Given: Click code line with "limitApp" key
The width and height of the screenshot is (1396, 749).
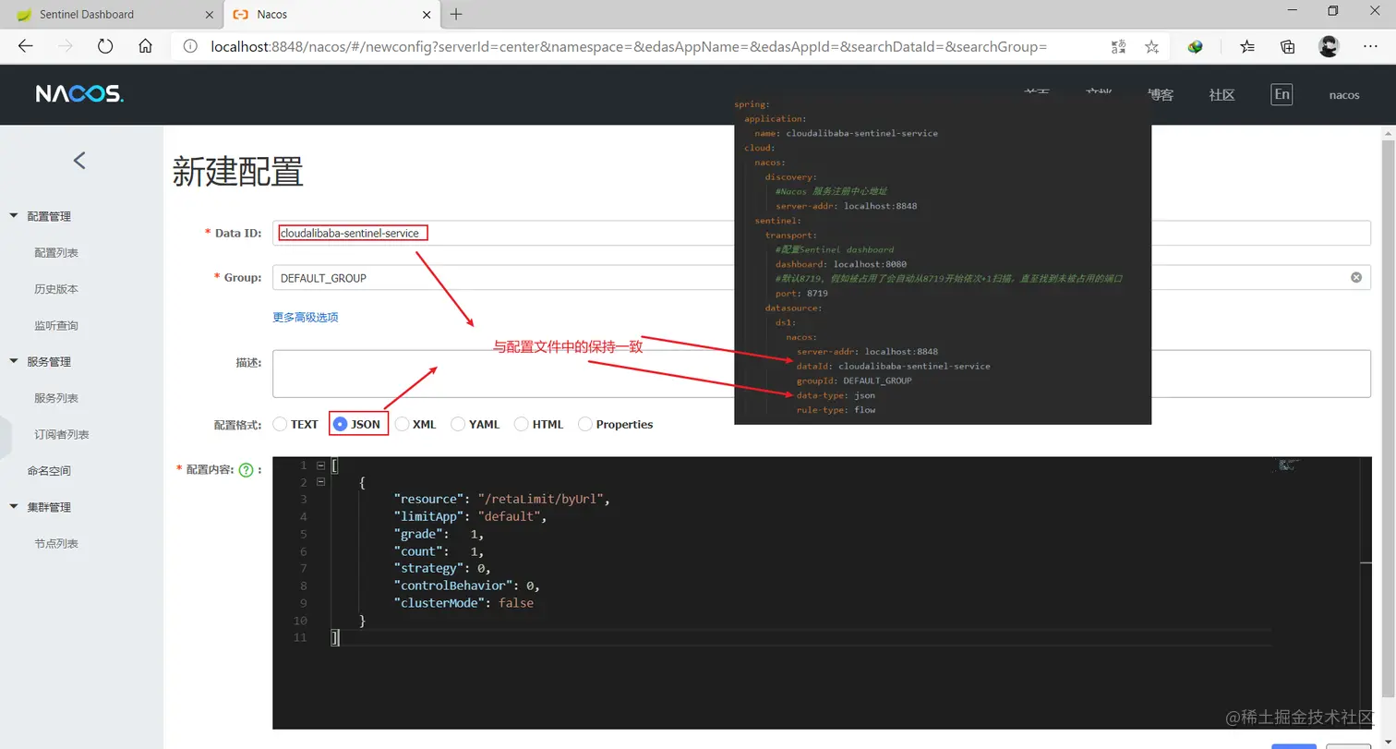Looking at the screenshot, I should pyautogui.click(x=471, y=516).
